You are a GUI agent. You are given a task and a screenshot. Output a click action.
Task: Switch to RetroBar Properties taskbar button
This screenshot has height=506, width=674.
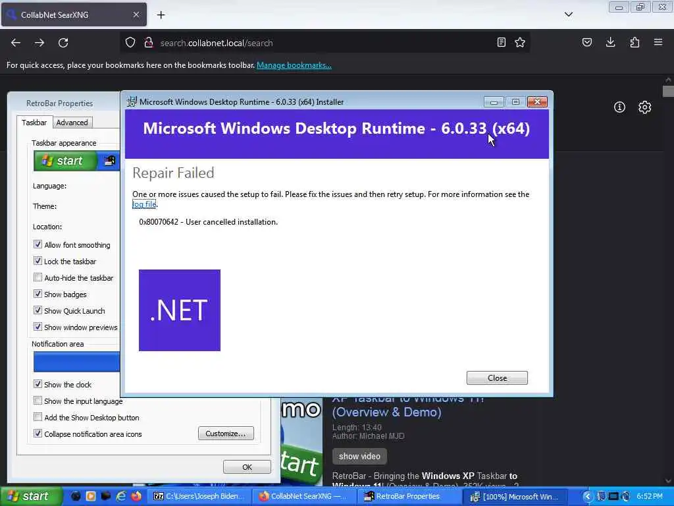[x=410, y=497]
